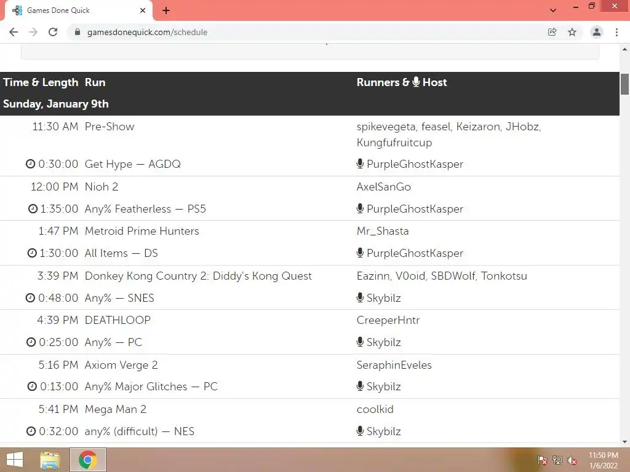Screen dimensions: 630x472
Task: Click runner name CreeperHntr
Action: (x=388, y=320)
